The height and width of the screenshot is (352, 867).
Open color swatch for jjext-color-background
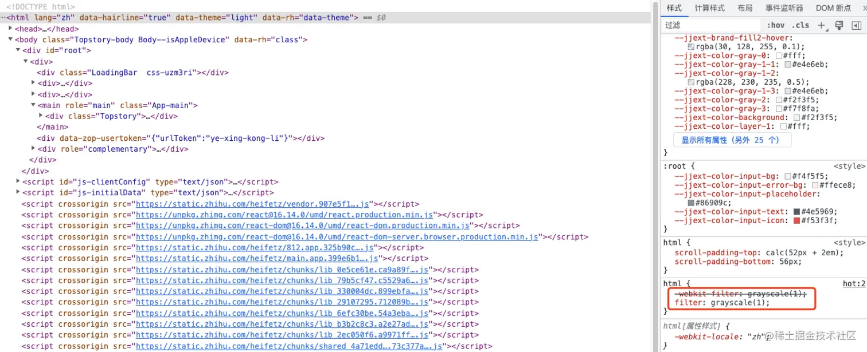coord(797,118)
